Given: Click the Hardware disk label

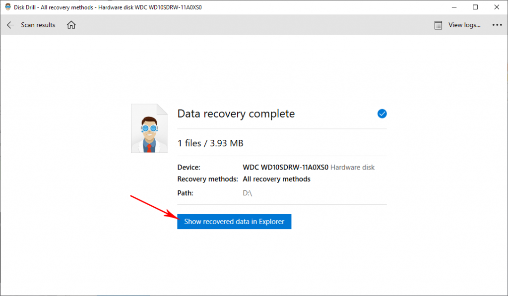Looking at the screenshot, I should tap(352, 167).
